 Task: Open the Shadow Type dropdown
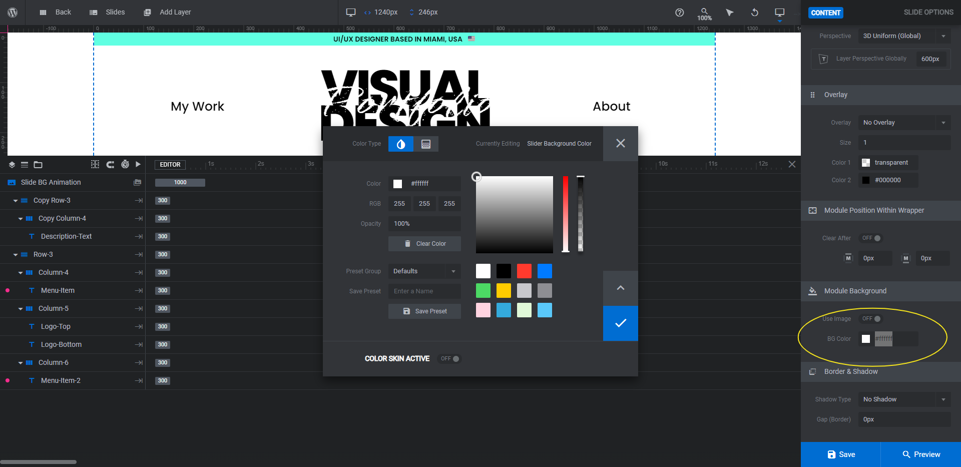(904, 399)
